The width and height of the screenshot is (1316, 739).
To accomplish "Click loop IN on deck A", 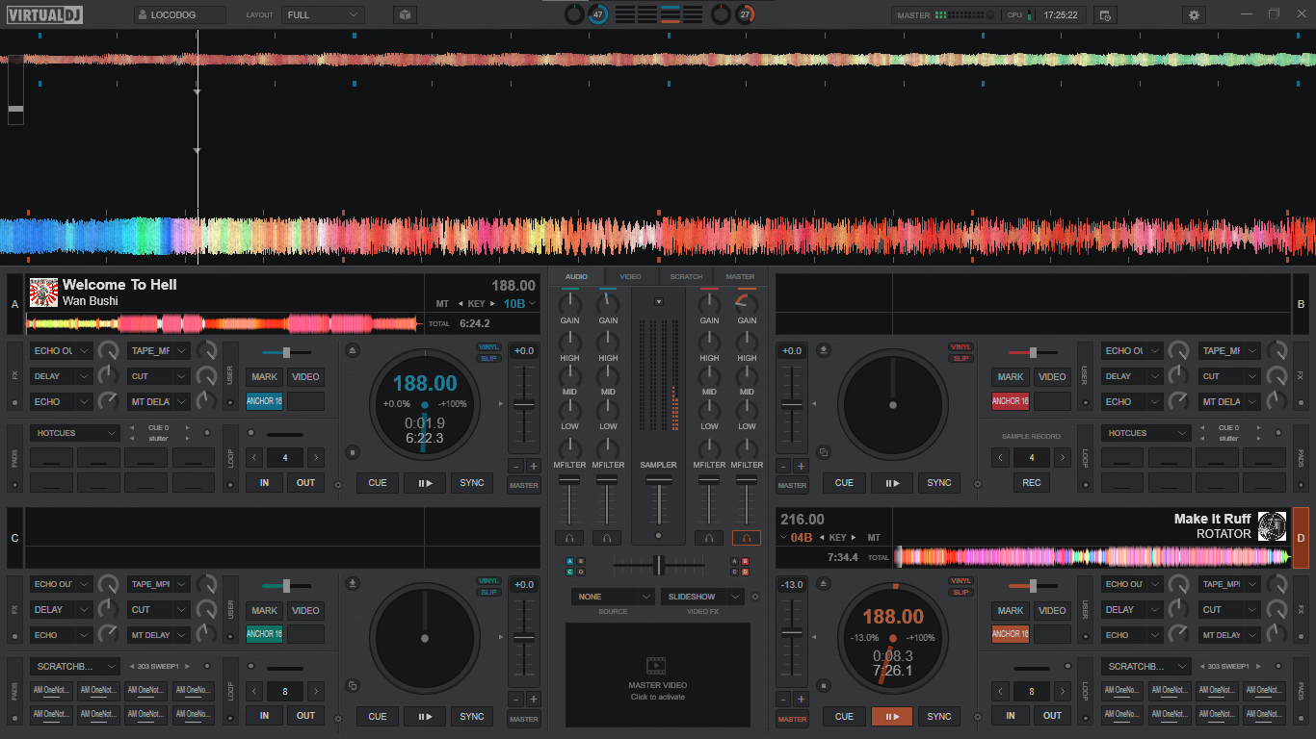I will coord(264,483).
